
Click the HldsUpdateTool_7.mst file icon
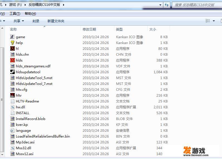tap(13, 84)
